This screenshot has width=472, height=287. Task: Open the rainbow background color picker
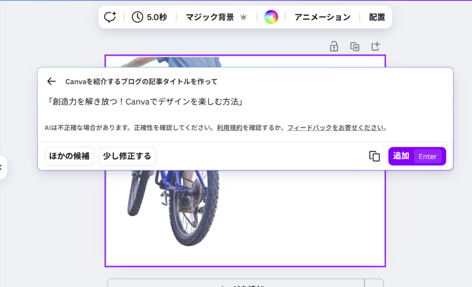[x=271, y=18]
